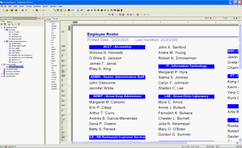Go to the last page button
The height and width of the screenshot is (148, 242).
click(237, 18)
